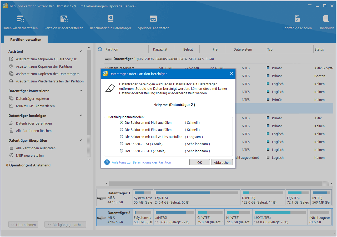Screen dimensions: 337x237
Task: Open Daten wiederherstellen tool
Action: pos(20,22)
